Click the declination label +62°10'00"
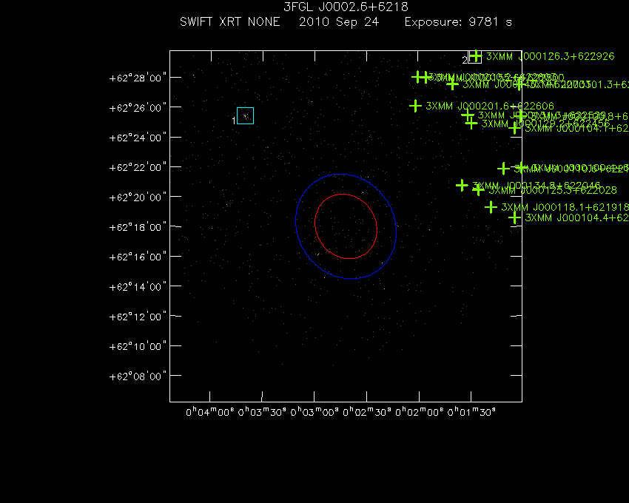The width and height of the screenshot is (629, 503). pyautogui.click(x=138, y=346)
